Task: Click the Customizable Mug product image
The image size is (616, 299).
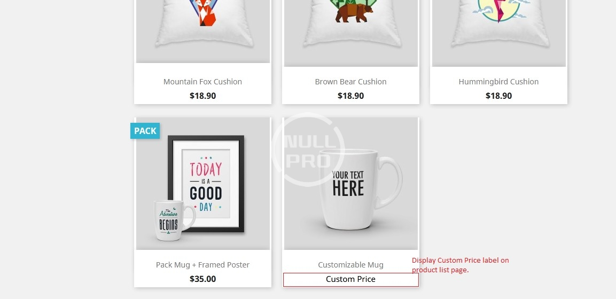Action: 351,183
